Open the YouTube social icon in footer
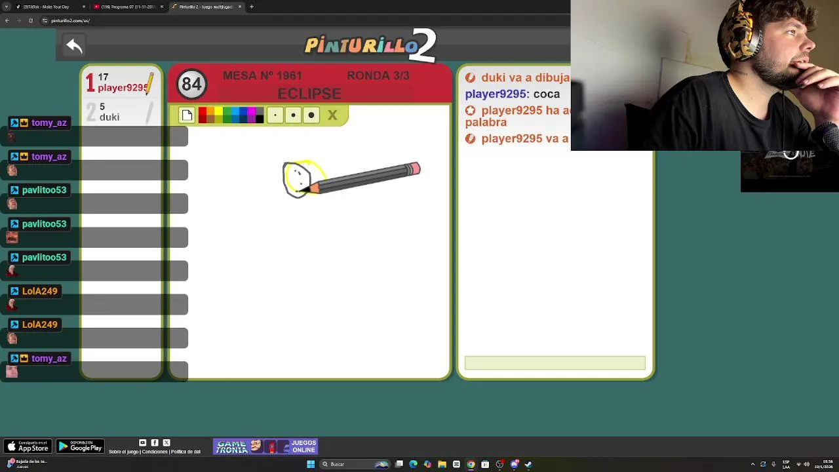The image size is (839, 472). click(142, 442)
